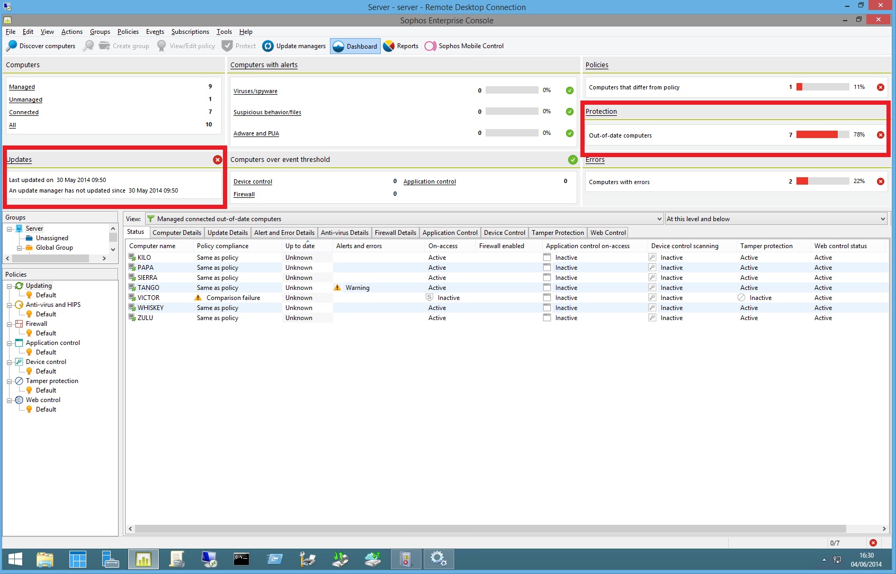Click the red status icon in status bar
This screenshot has width=896, height=574.
(x=873, y=543)
